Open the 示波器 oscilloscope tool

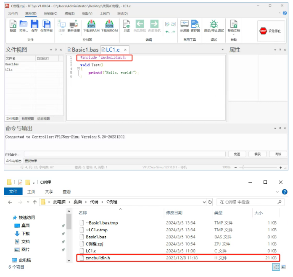[x=185, y=25]
